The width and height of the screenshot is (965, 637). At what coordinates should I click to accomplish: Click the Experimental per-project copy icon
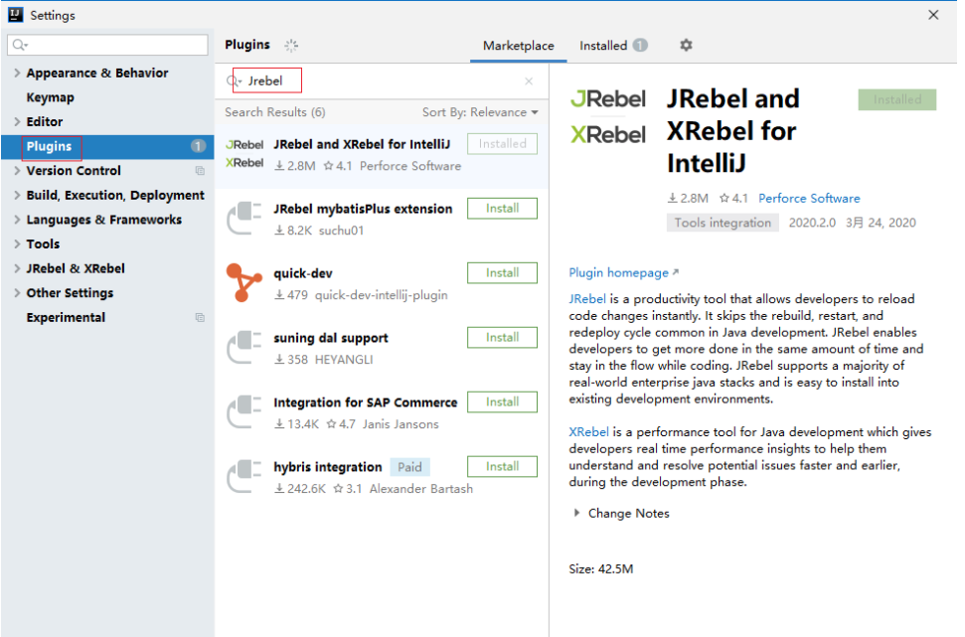200,318
